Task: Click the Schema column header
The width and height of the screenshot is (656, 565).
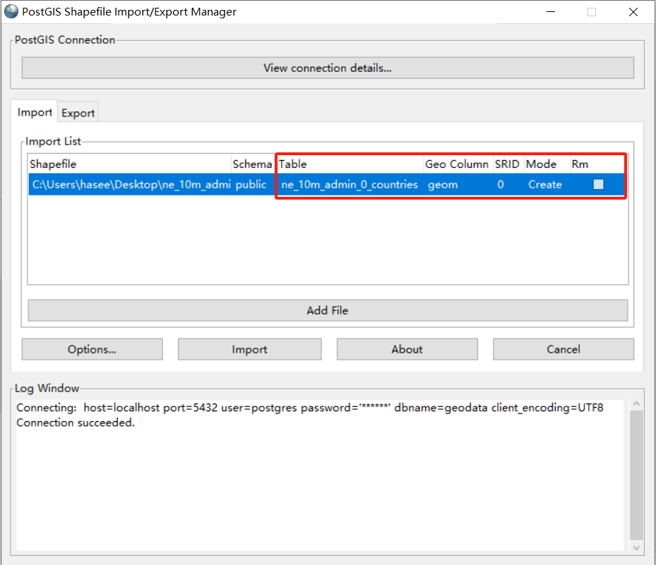Action: [252, 164]
